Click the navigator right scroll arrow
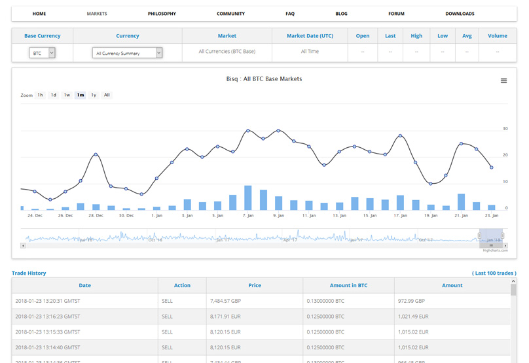This screenshot has height=363, width=529. point(505,246)
